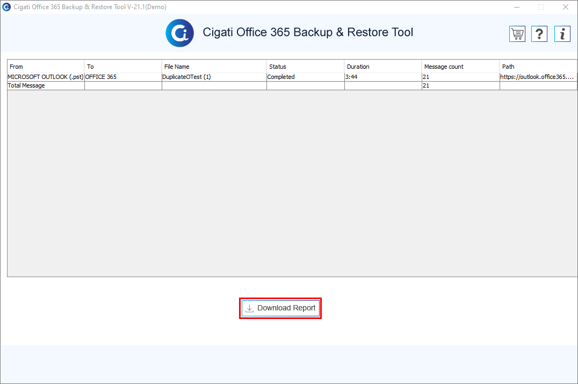Close the Cigati tool window
Screen dimensions: 578x384
pos(566,7)
